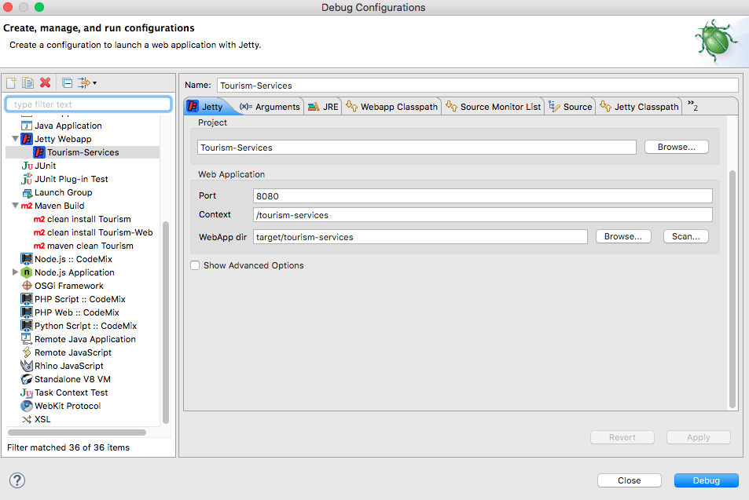
Task: Open the launch configuration filter menu
Action: tap(86, 82)
